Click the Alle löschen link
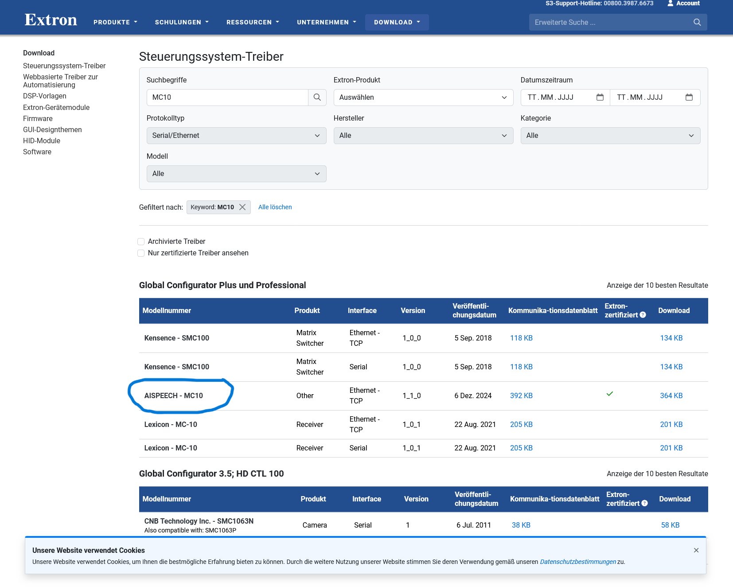The width and height of the screenshot is (733, 587). (275, 207)
